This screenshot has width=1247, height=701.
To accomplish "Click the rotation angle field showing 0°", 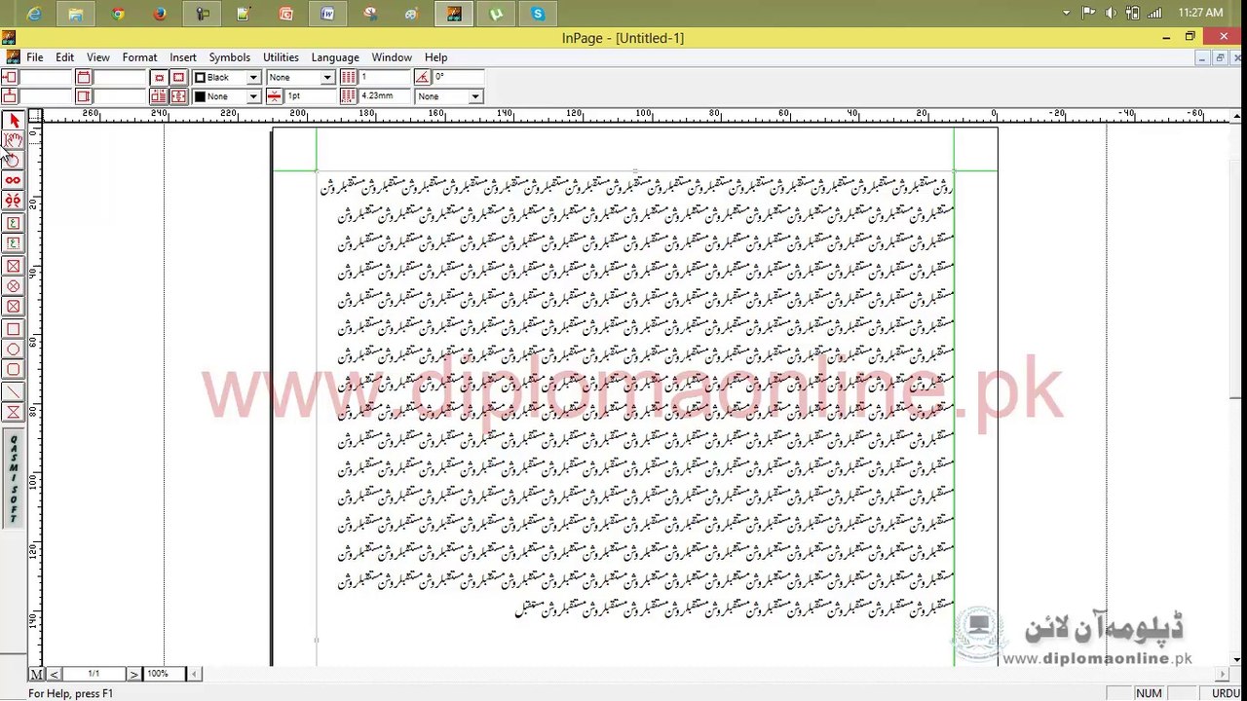I will pyautogui.click(x=458, y=77).
